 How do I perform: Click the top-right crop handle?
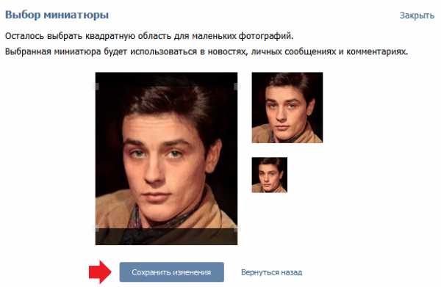pos(236,87)
